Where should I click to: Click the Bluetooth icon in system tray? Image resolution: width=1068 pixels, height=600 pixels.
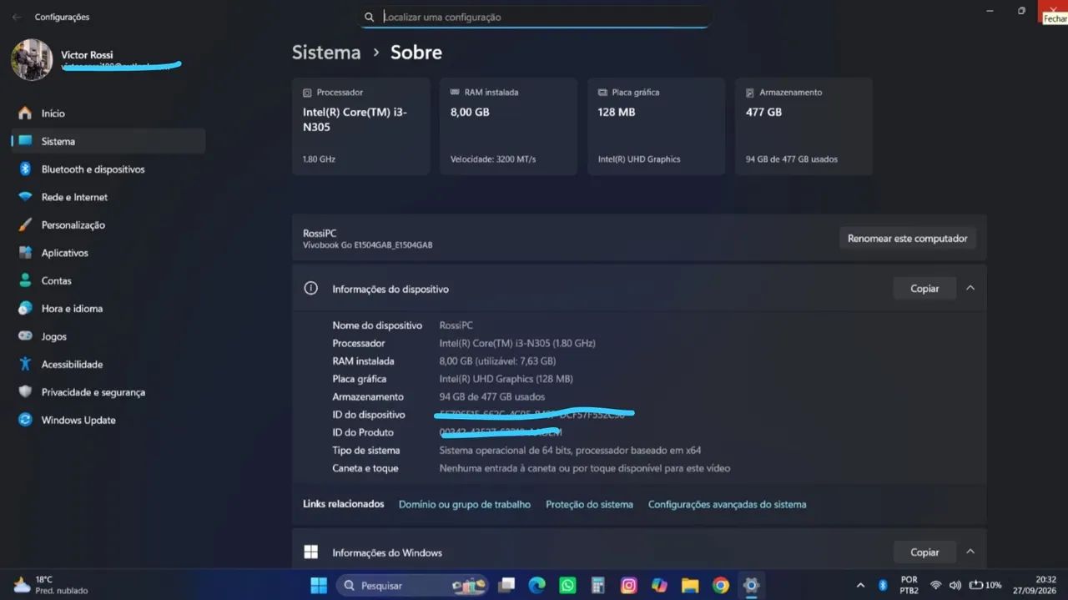point(883,585)
